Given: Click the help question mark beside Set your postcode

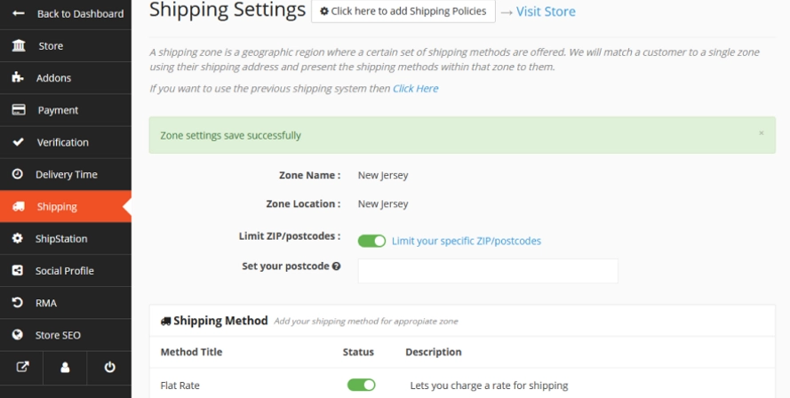Looking at the screenshot, I should (336, 266).
